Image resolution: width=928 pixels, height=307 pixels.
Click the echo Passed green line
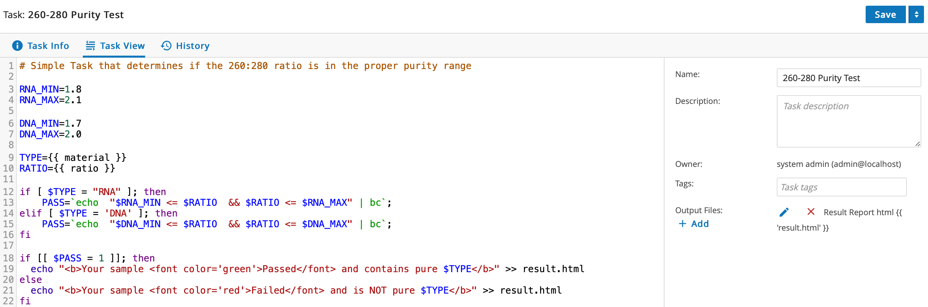[x=307, y=269]
